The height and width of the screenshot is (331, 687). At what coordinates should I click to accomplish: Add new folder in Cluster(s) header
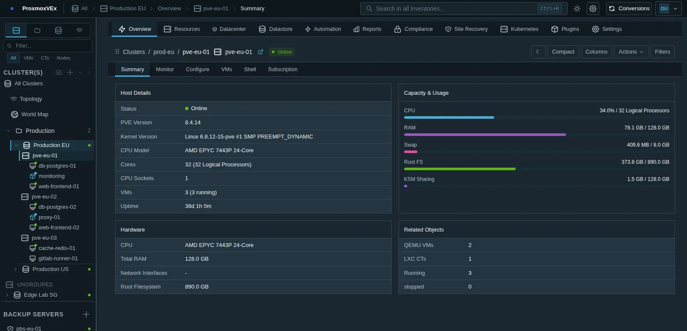[59, 72]
